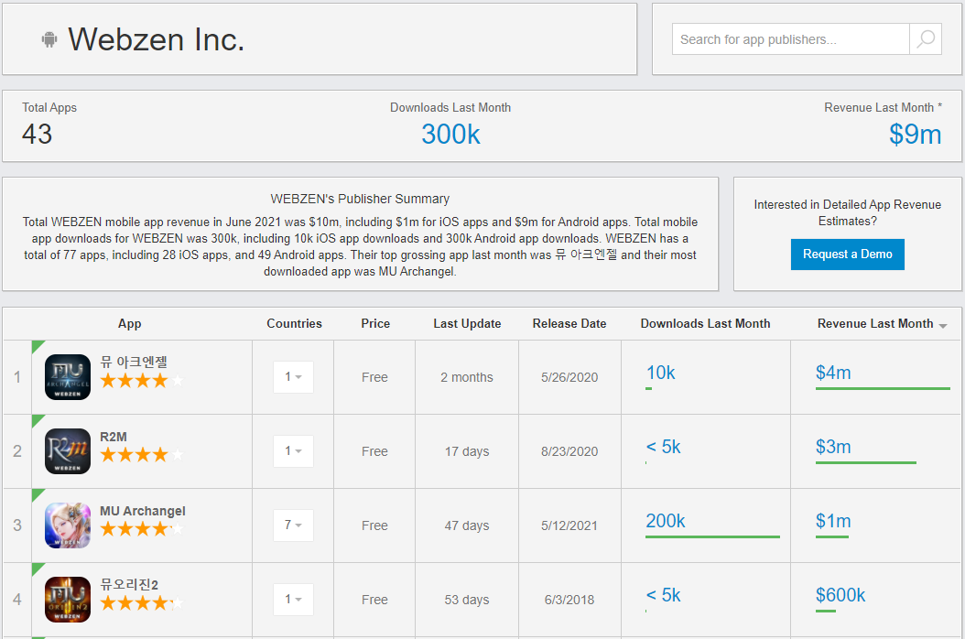The width and height of the screenshot is (965, 639).
Task: Click the Total Apps count 43
Action: [x=37, y=135]
